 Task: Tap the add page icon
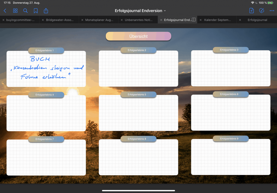[251, 11]
